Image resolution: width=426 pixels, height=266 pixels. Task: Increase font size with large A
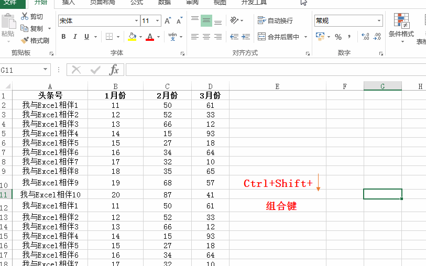(x=168, y=20)
